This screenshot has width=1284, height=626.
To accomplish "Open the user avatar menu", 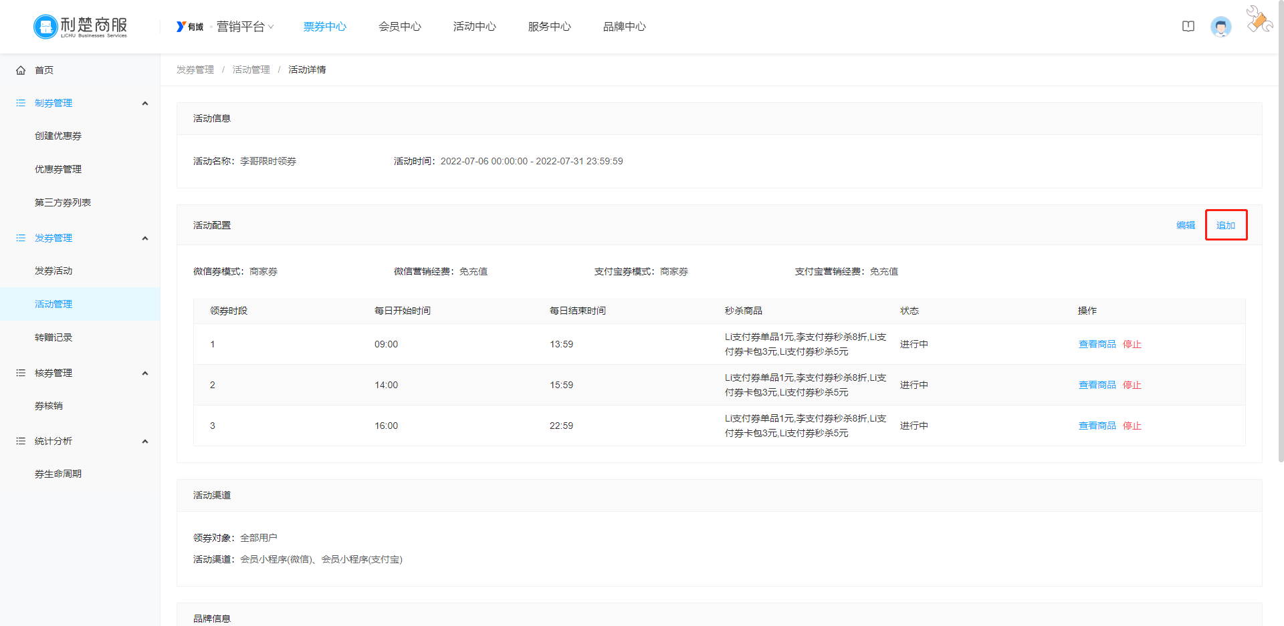I will click(x=1221, y=27).
